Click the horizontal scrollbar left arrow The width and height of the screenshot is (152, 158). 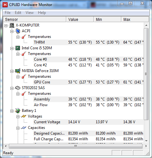click(x=6, y=146)
